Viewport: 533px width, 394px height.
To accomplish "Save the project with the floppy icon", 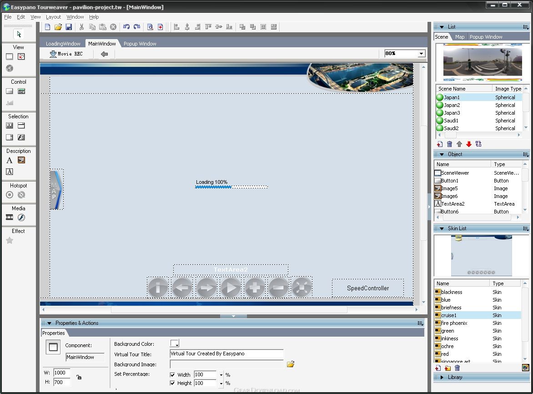I will point(69,27).
